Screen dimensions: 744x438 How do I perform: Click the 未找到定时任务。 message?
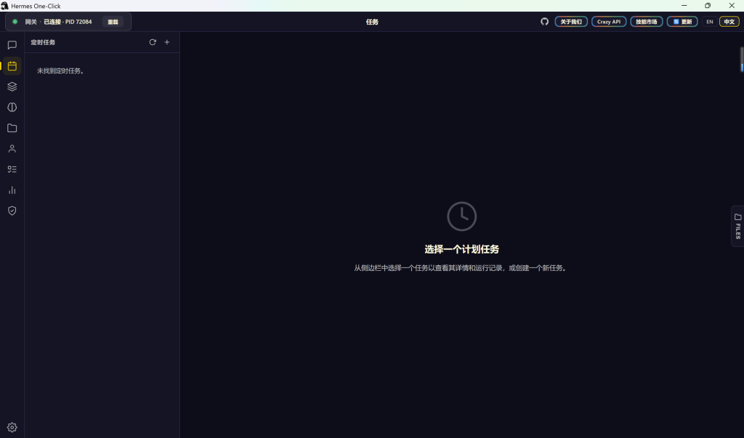61,70
